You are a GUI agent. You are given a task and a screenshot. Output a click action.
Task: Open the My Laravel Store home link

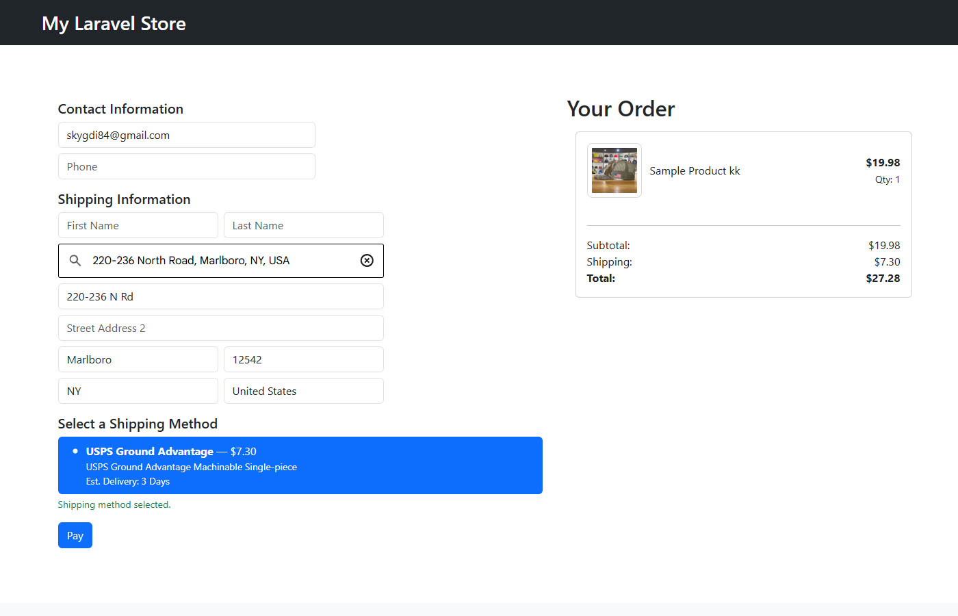point(114,23)
